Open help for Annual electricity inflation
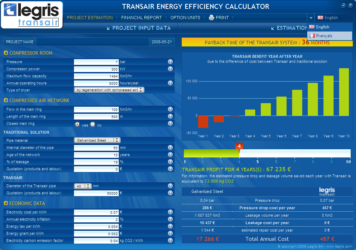356x250 pixels. 170,219
